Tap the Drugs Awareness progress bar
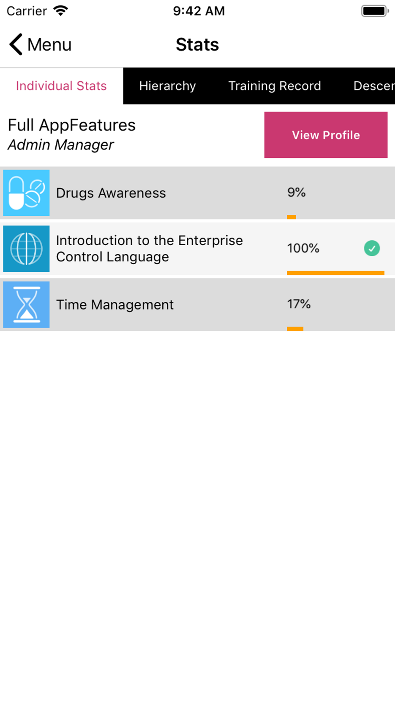The image size is (395, 703). [292, 217]
